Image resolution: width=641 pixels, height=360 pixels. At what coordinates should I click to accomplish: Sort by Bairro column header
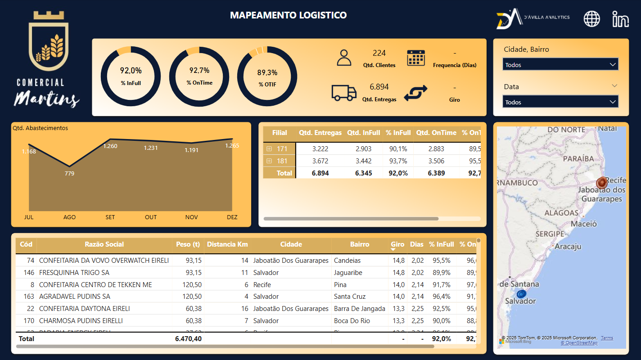tap(360, 244)
